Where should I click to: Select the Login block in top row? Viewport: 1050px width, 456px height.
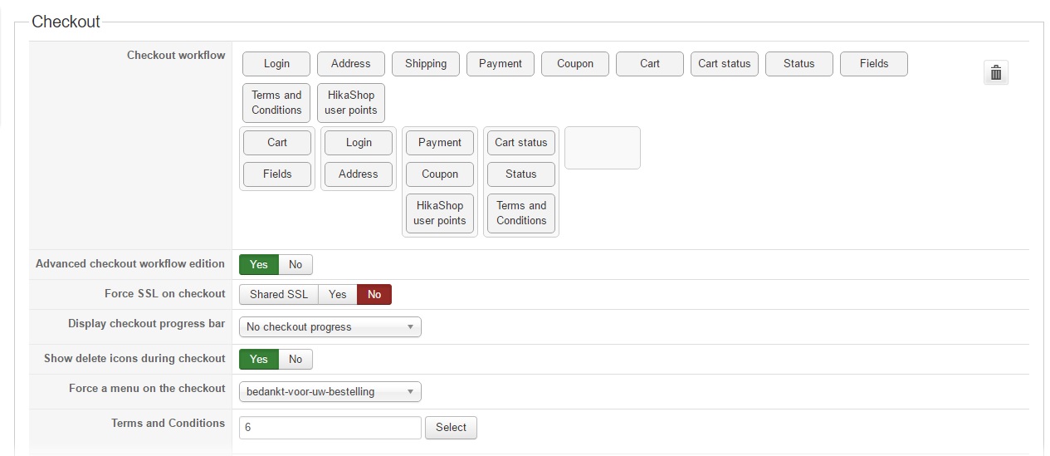(276, 64)
